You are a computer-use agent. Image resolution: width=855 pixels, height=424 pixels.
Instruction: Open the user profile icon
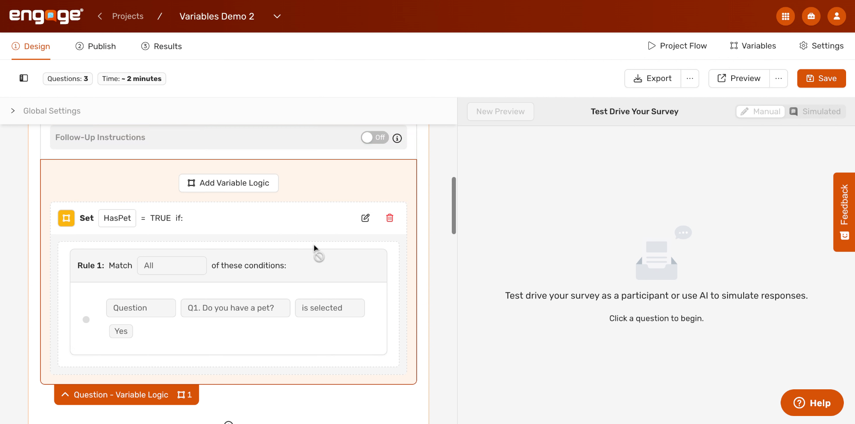[836, 16]
